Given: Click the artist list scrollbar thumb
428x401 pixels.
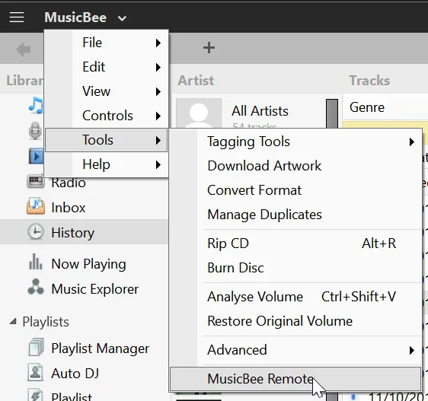Looking at the screenshot, I should click(x=332, y=113).
